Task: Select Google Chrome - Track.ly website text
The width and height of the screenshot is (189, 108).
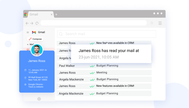Action: tap(36, 86)
